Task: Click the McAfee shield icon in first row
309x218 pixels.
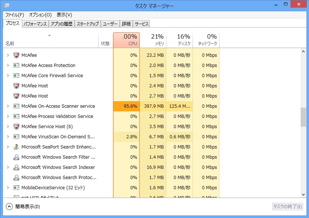Action: coord(16,55)
